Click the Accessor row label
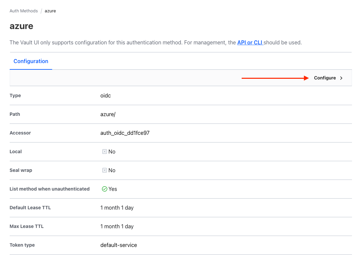 20,133
